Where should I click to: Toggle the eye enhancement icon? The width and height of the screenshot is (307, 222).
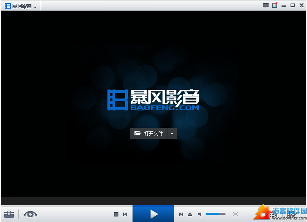point(30,214)
